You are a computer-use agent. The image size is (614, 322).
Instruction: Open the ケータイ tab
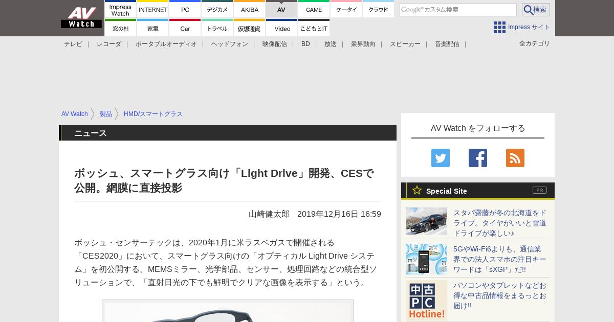pyautogui.click(x=346, y=9)
